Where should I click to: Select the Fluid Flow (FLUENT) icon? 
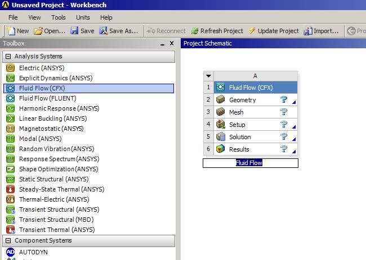[x=10, y=98]
